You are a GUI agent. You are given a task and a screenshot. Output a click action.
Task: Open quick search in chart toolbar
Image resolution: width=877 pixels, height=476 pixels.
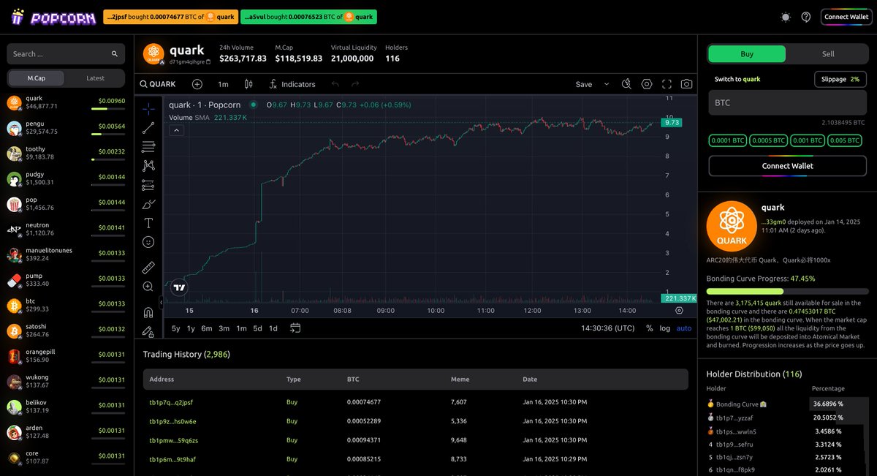pos(626,84)
